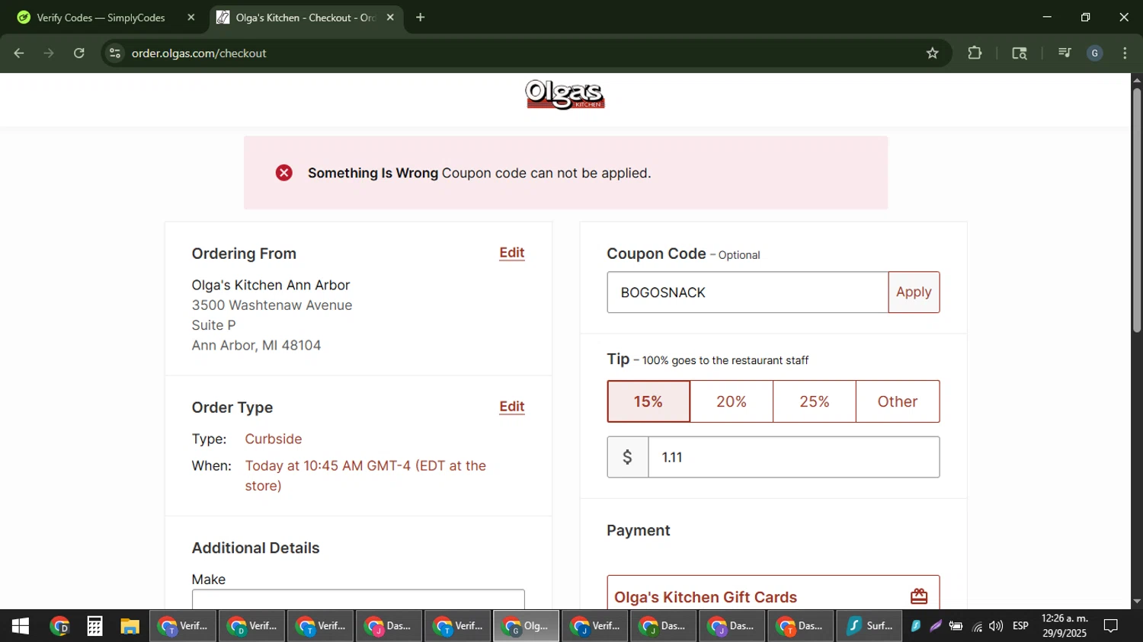The image size is (1143, 642).
Task: Click the Coupon Code input field
Action: point(748,292)
